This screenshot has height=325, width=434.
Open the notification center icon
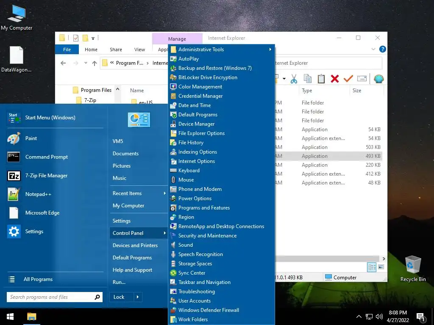[420, 317]
